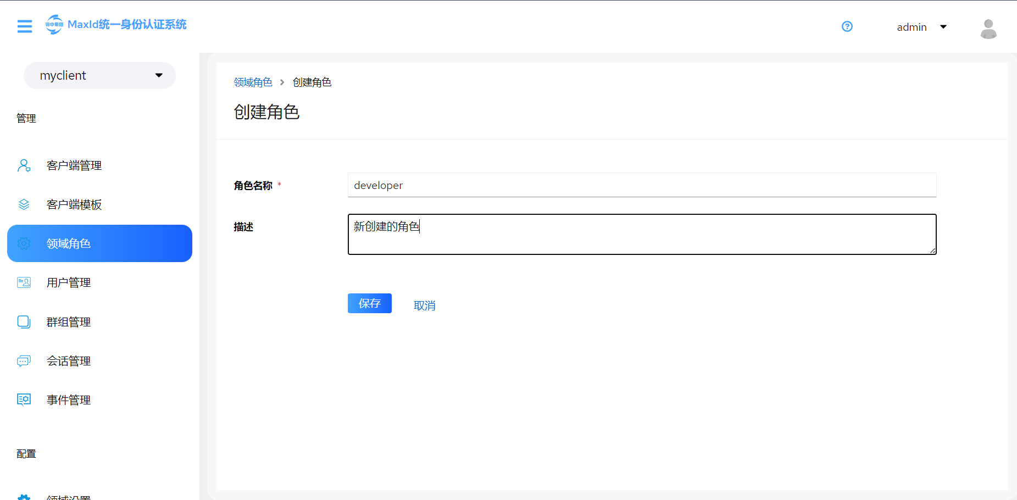Open the myclient realm dropdown
This screenshot has height=500, width=1017.
99,75
